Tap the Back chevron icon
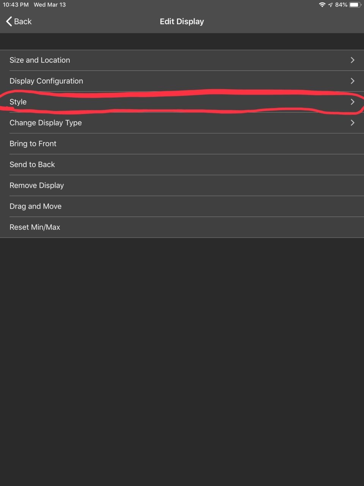 click(9, 21)
